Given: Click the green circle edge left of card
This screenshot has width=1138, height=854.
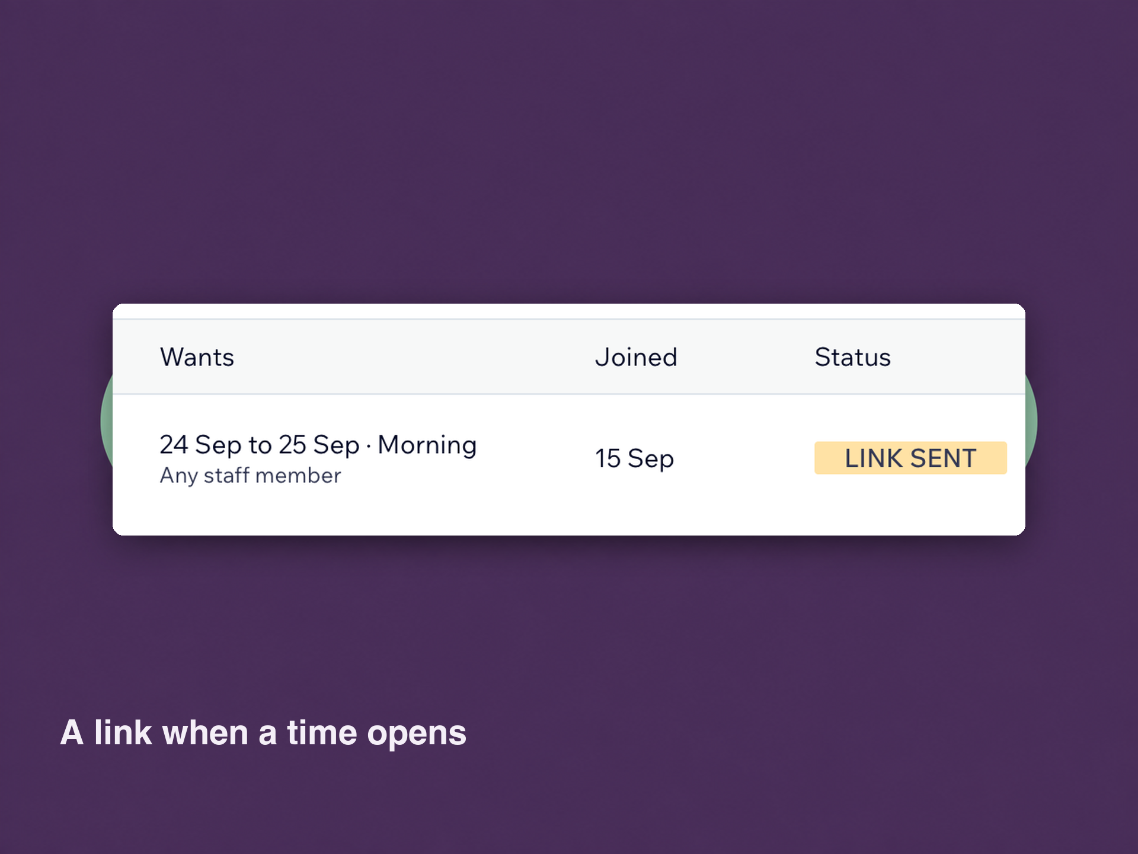Looking at the screenshot, I should (107, 421).
